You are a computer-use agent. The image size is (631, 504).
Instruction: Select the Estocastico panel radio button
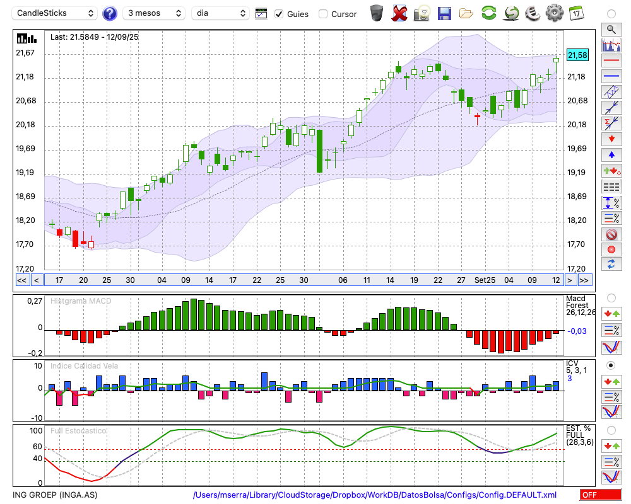[x=611, y=430]
